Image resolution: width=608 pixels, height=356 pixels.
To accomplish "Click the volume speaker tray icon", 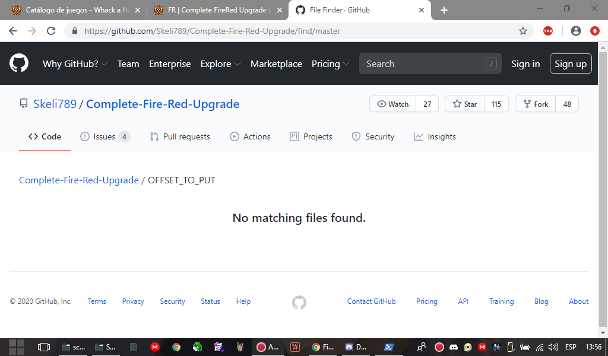I will point(553,347).
